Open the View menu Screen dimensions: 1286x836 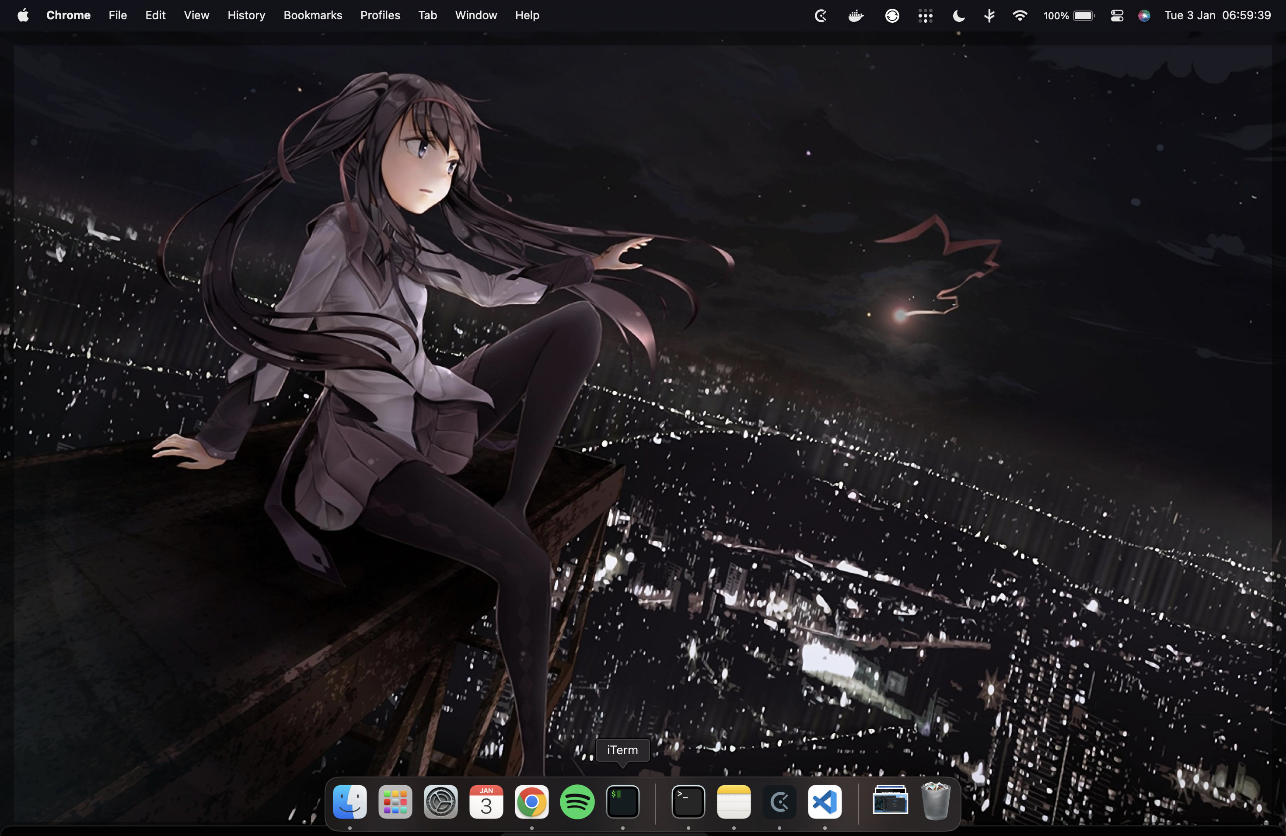coord(196,15)
